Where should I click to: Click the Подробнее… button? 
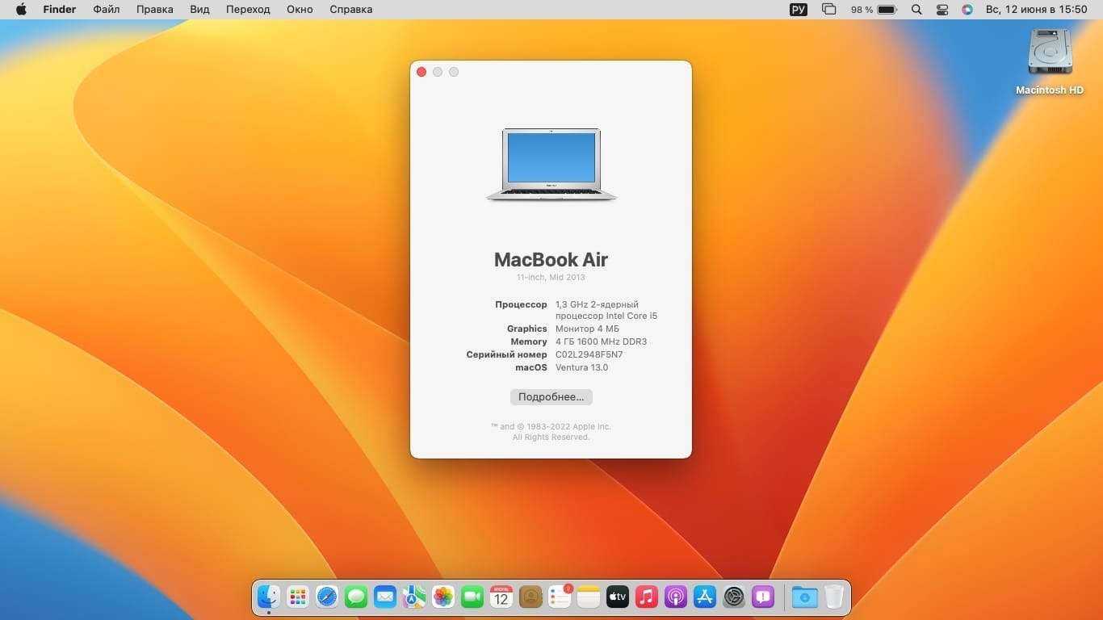[x=551, y=397]
